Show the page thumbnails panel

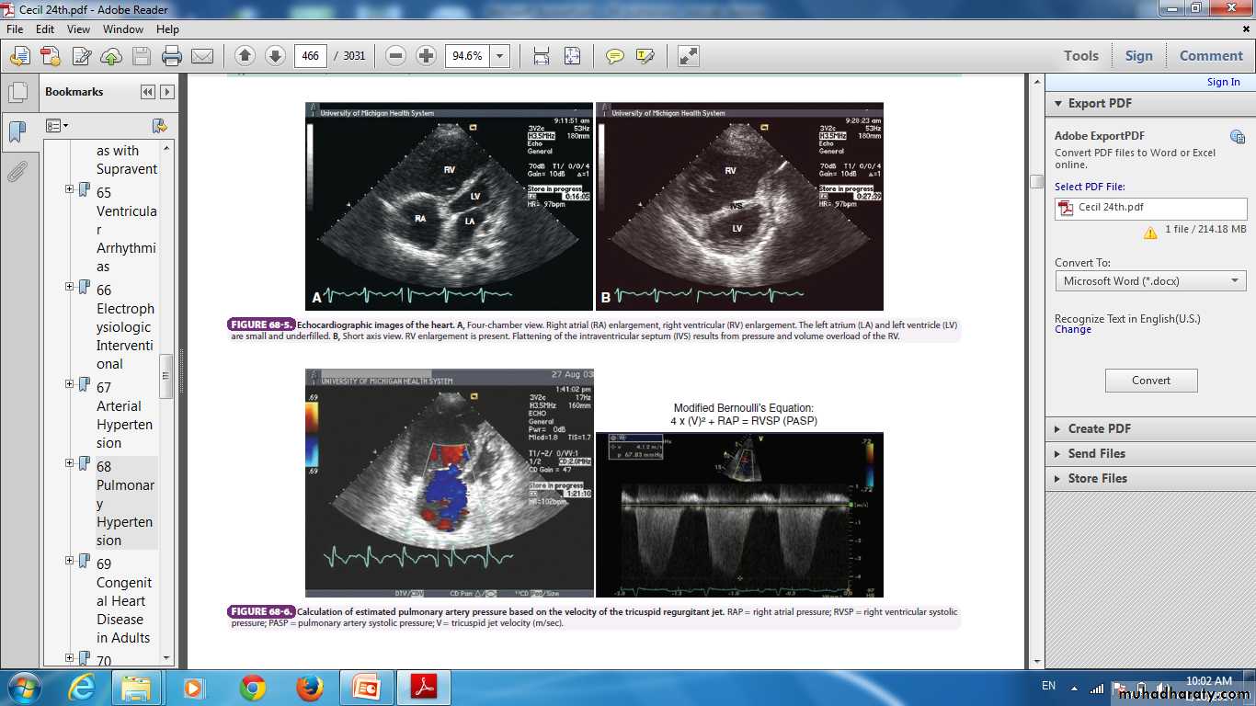(17, 93)
